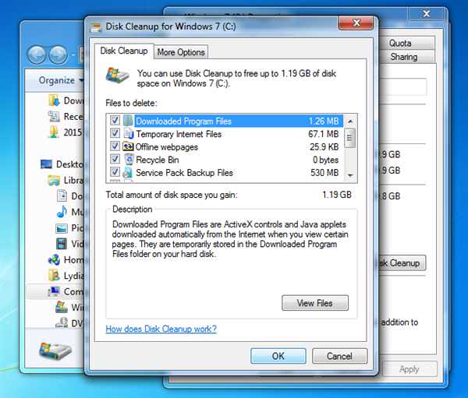Click the file list scroll up arrow
468x398 pixels.
(x=350, y=121)
